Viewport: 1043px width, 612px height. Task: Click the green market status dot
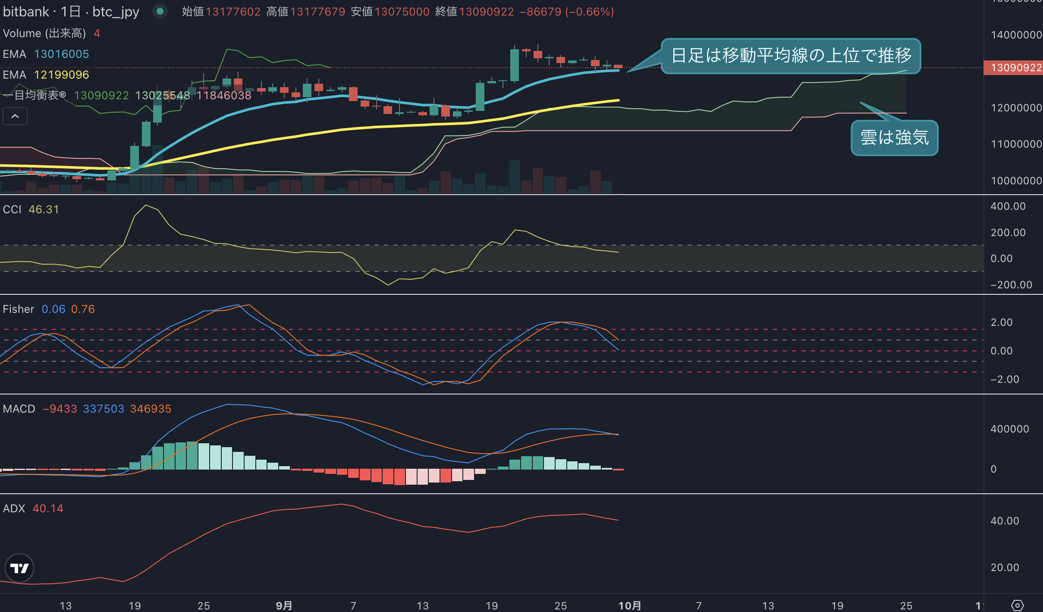tap(160, 12)
